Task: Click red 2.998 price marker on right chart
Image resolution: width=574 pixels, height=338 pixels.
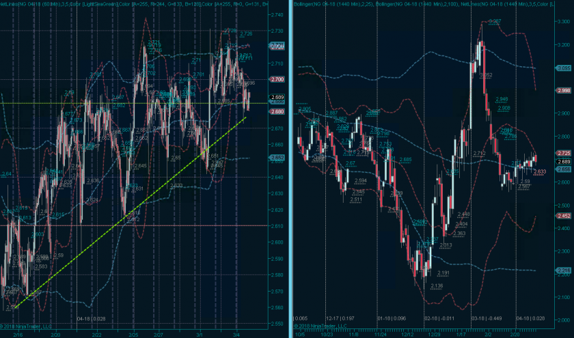Action: (x=563, y=90)
